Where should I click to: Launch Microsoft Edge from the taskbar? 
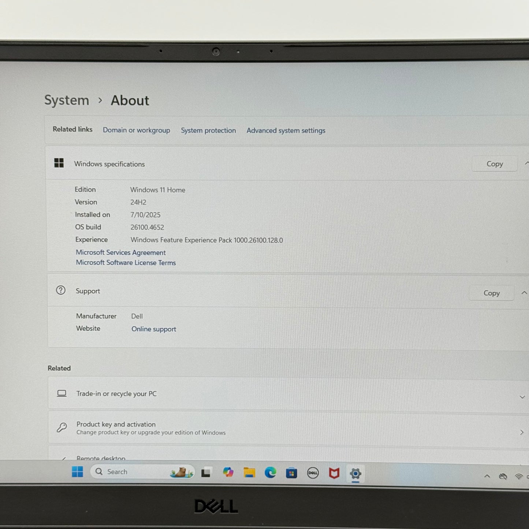tap(271, 473)
